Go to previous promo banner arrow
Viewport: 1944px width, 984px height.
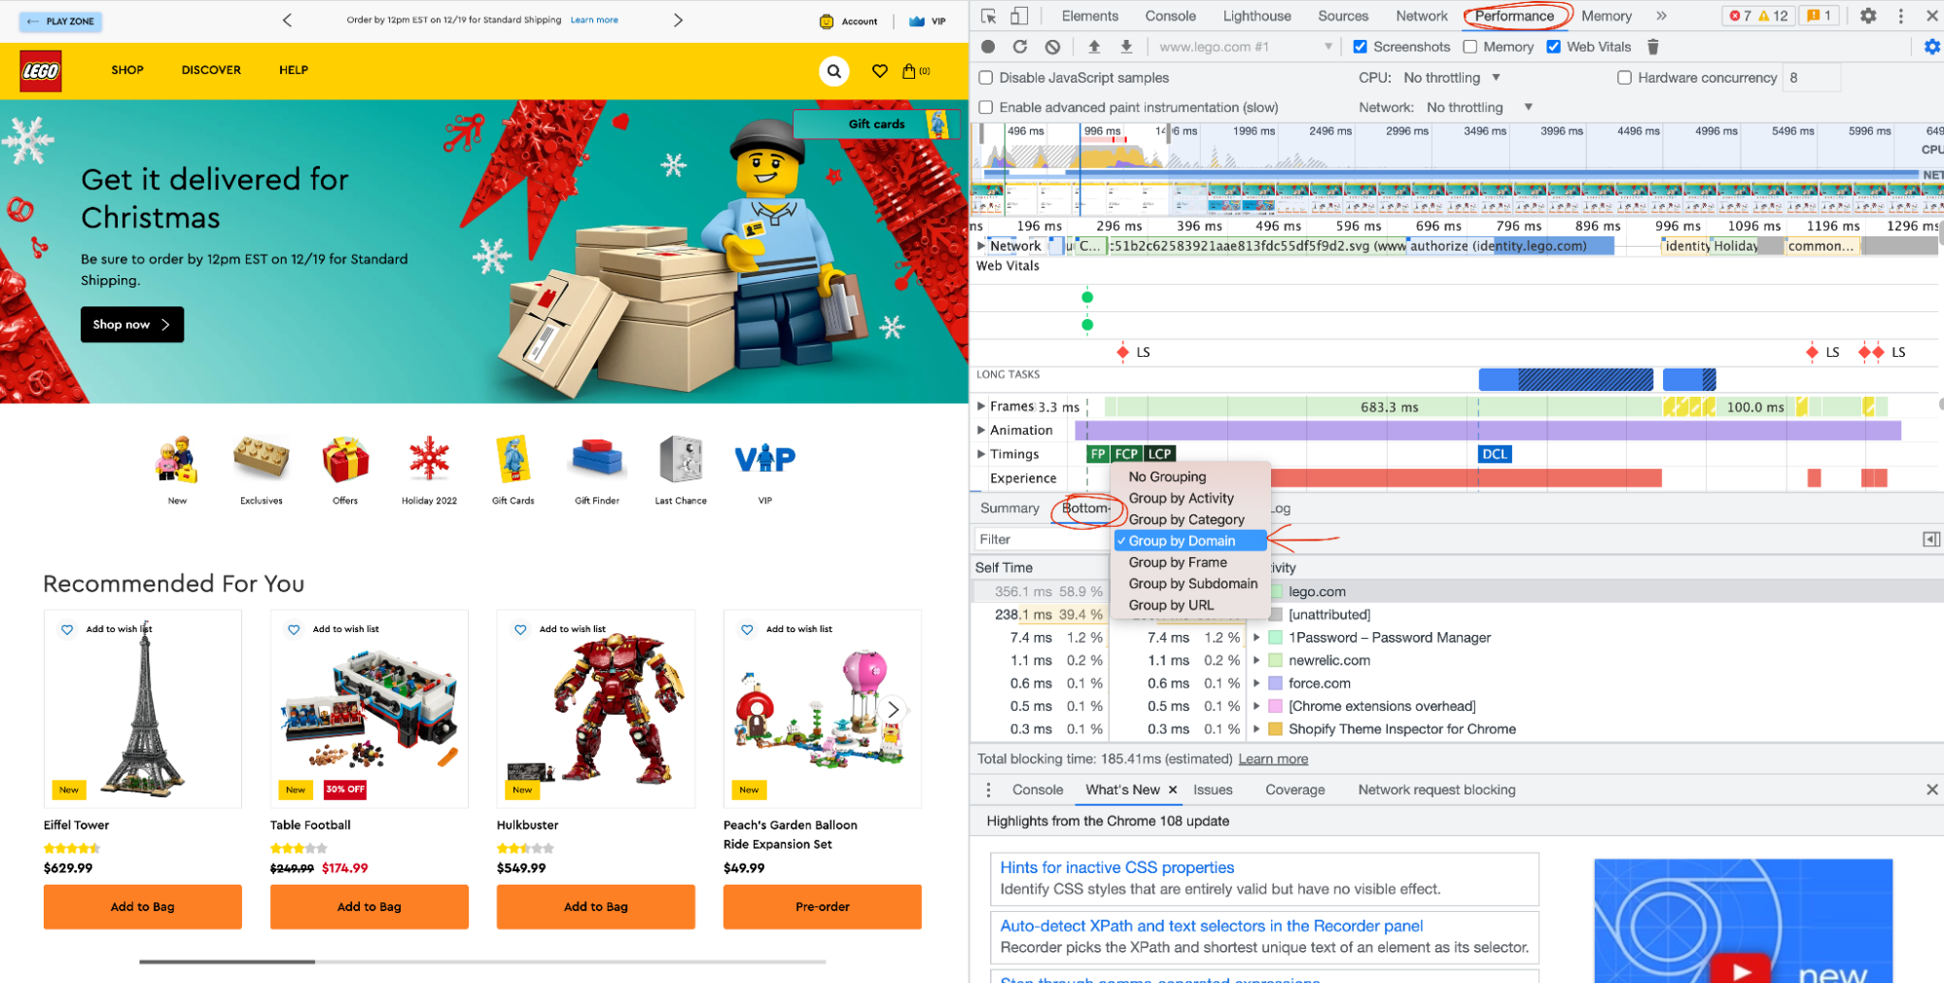coord(287,19)
